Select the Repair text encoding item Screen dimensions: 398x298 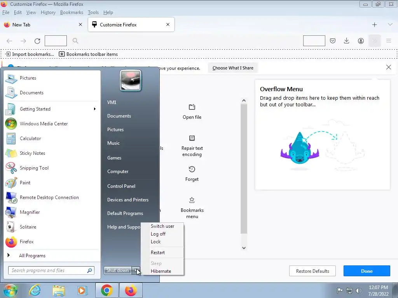(192, 146)
